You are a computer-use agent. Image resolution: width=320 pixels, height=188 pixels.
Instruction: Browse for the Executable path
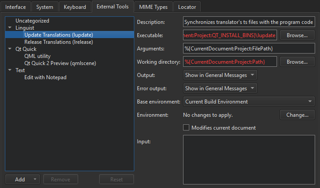point(297,35)
